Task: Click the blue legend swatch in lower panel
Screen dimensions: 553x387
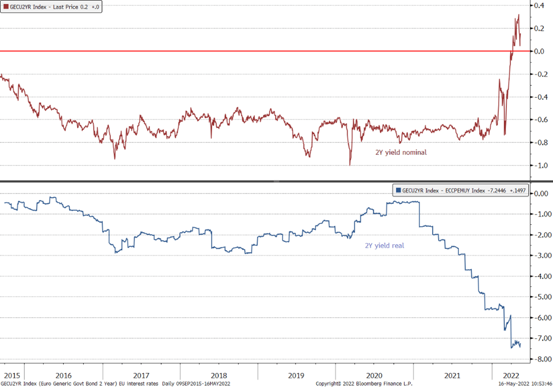Action: tap(398, 190)
